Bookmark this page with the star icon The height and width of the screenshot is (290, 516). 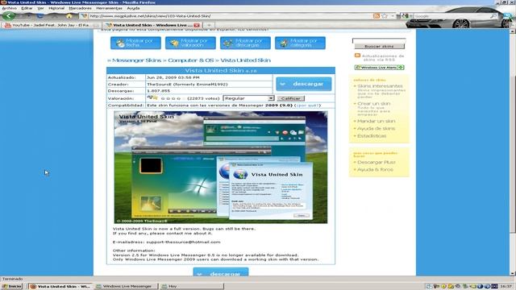point(385,16)
